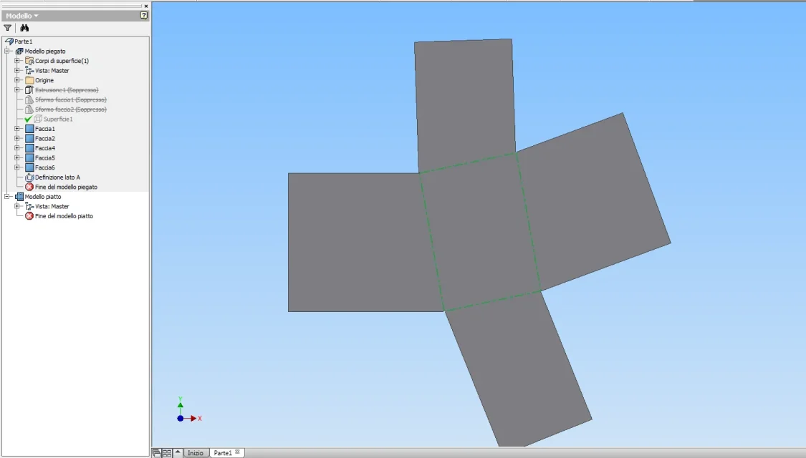Image resolution: width=806 pixels, height=458 pixels.
Task: Expand Corpi di superficie(1) node
Action: pos(17,61)
